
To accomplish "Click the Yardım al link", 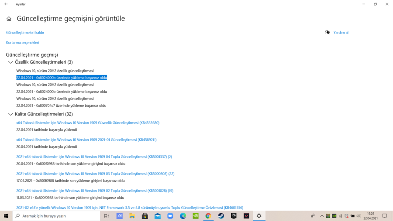I will (341, 32).
